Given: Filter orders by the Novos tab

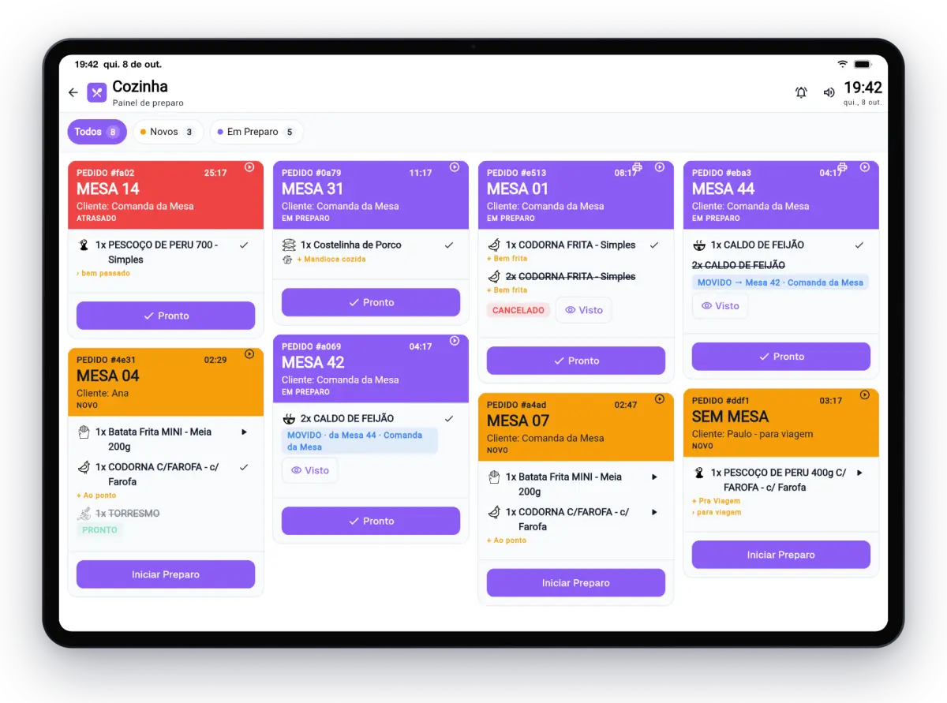Looking at the screenshot, I should [x=167, y=132].
